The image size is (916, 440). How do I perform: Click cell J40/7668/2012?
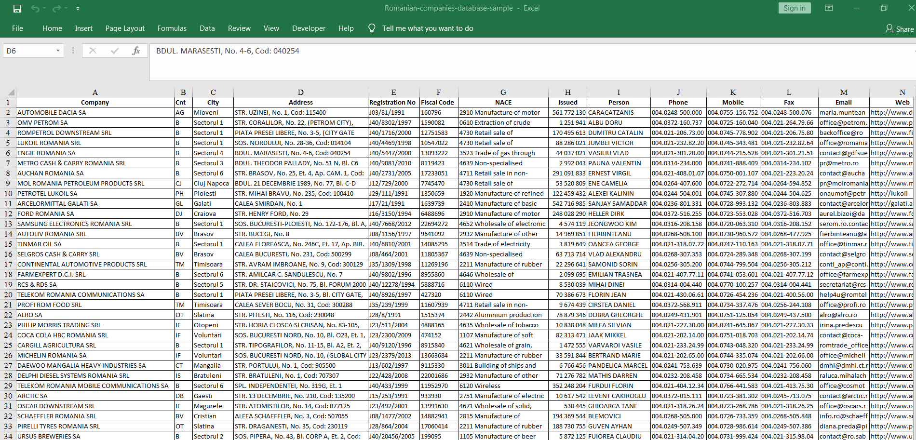pos(394,224)
